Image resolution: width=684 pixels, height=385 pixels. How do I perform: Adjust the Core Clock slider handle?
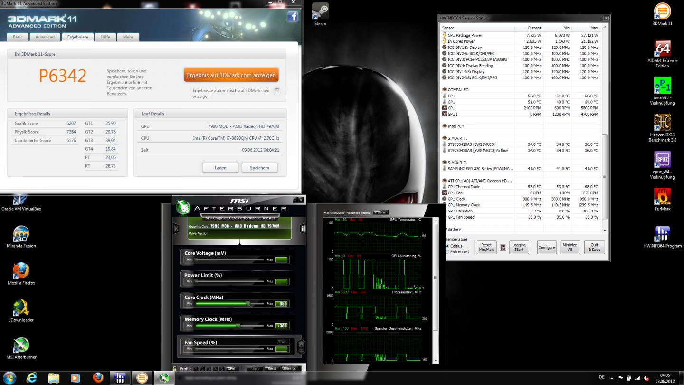(248, 303)
